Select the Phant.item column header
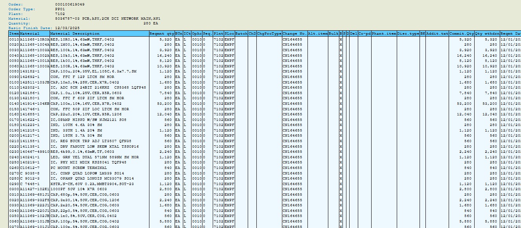This screenshot has width=521, height=228. (x=384, y=34)
